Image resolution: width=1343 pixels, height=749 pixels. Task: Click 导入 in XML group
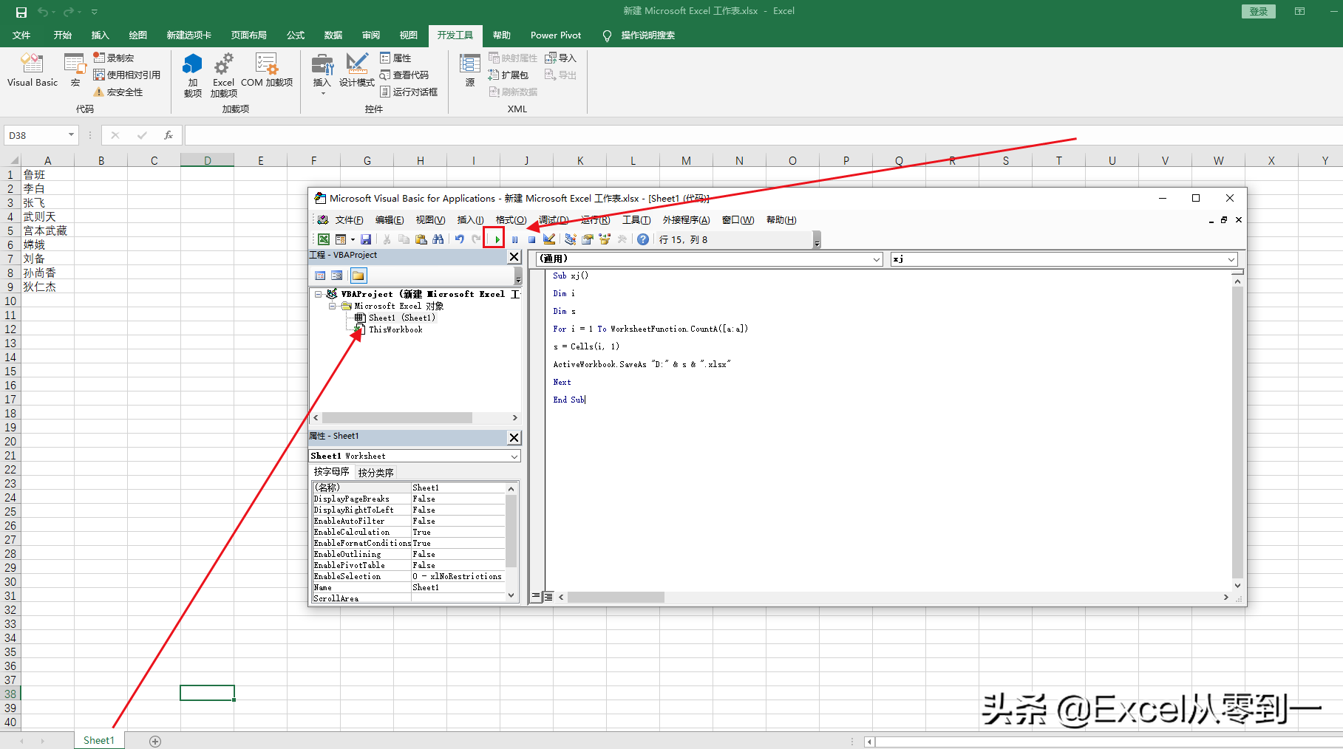coord(560,58)
